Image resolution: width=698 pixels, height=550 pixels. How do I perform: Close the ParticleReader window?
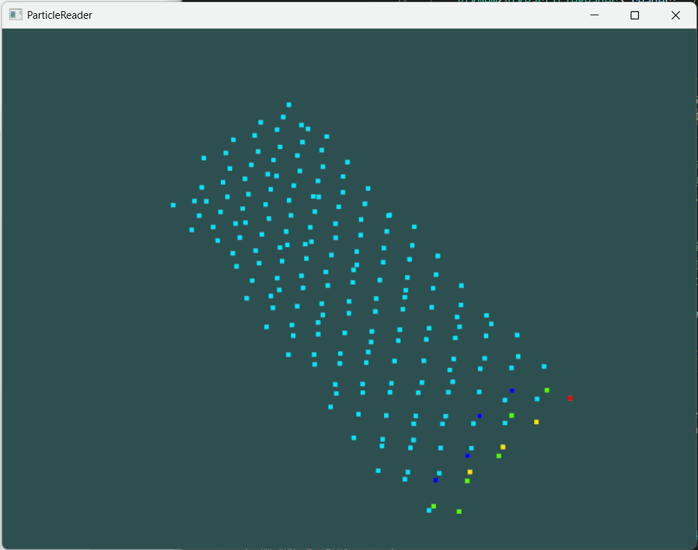pyautogui.click(x=675, y=15)
